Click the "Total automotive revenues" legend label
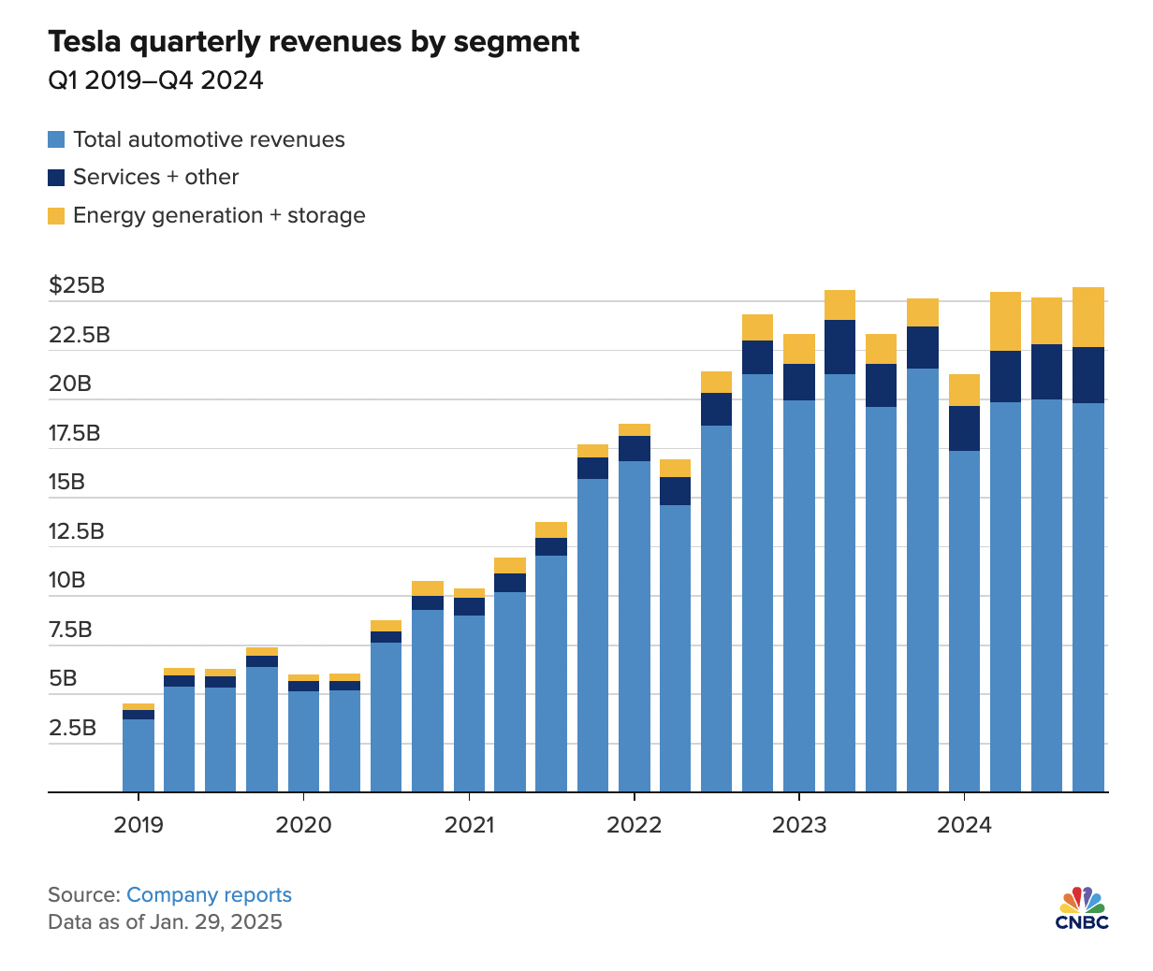 209,140
